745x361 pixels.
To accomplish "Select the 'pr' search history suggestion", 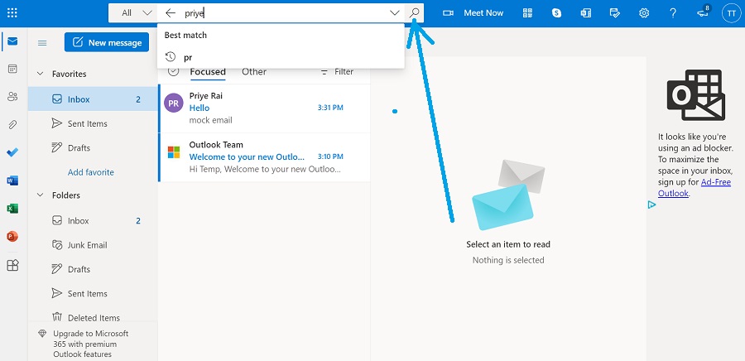I will 281,57.
